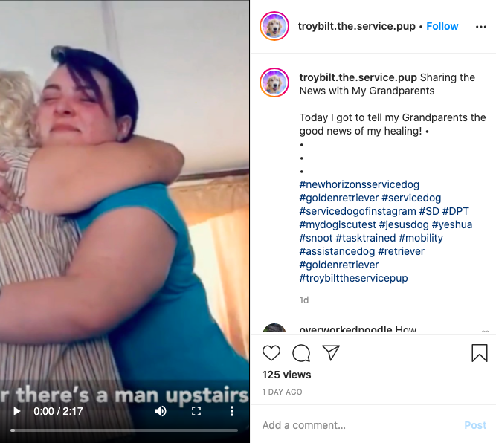Image resolution: width=496 pixels, height=443 pixels.
Task: Share post using the paper plane icon
Action: click(x=331, y=352)
